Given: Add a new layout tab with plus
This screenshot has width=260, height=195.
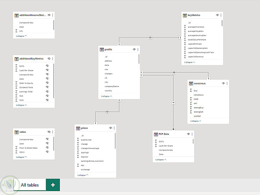Looking at the screenshot, I should click(x=53, y=185).
